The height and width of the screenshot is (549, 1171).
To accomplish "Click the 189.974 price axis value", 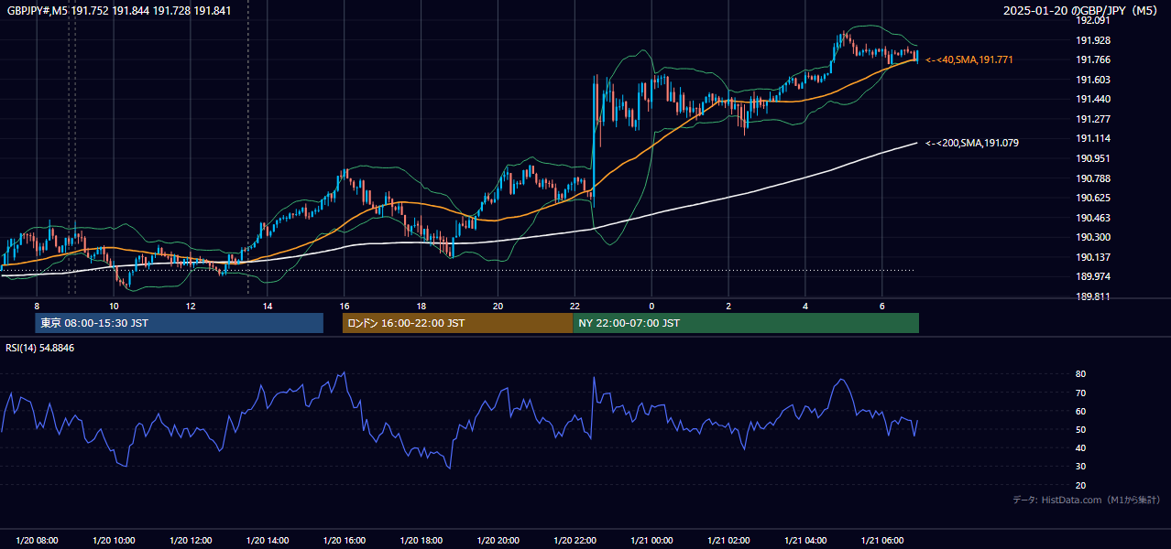I will pos(1092,276).
